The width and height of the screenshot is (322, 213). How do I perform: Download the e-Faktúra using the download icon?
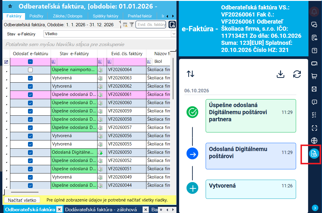coord(280,74)
